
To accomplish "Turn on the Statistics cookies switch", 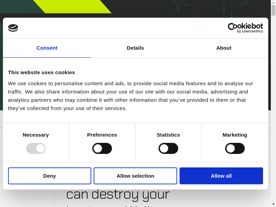I will click(168, 148).
